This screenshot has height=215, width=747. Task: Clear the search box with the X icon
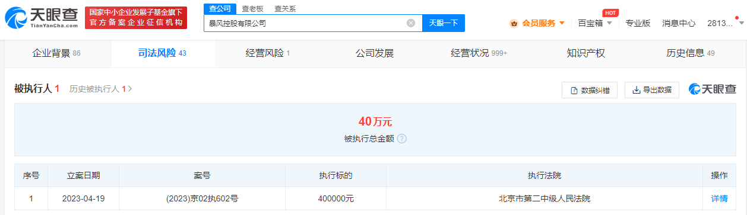(x=411, y=23)
